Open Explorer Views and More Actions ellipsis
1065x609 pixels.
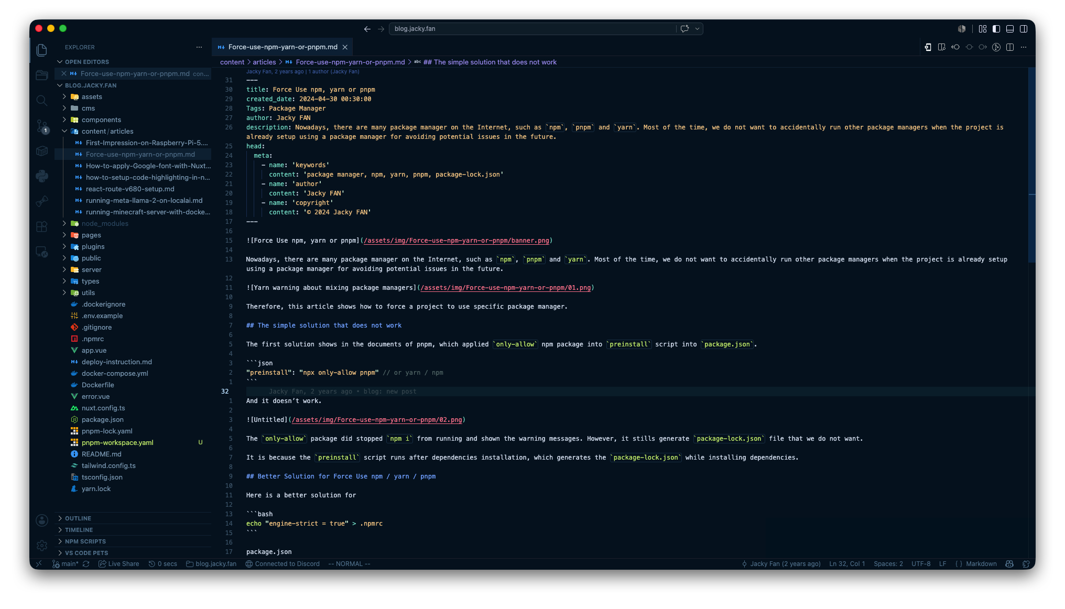point(199,47)
